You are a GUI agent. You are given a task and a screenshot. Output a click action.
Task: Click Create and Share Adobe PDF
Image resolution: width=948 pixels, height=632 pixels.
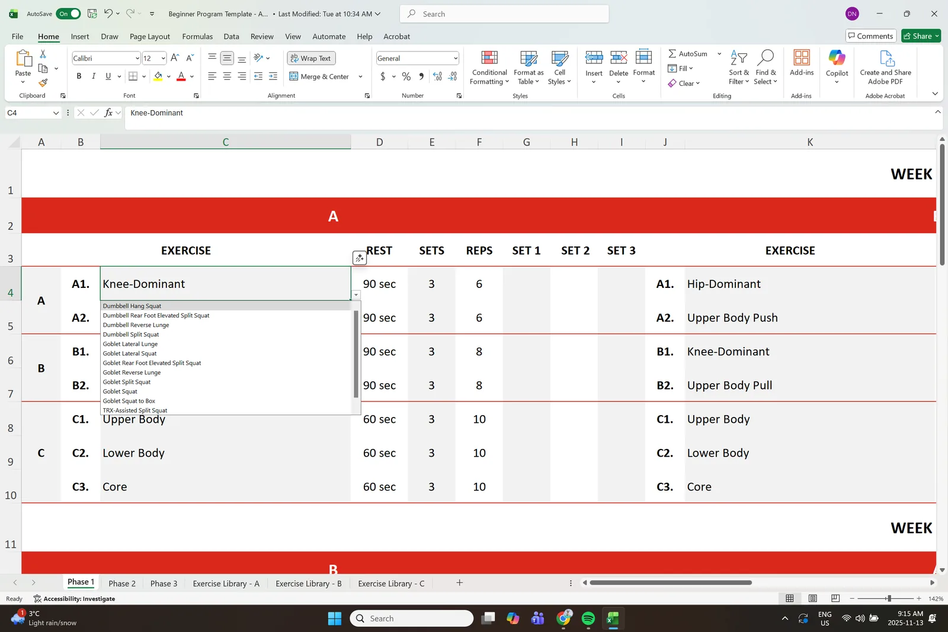click(886, 68)
